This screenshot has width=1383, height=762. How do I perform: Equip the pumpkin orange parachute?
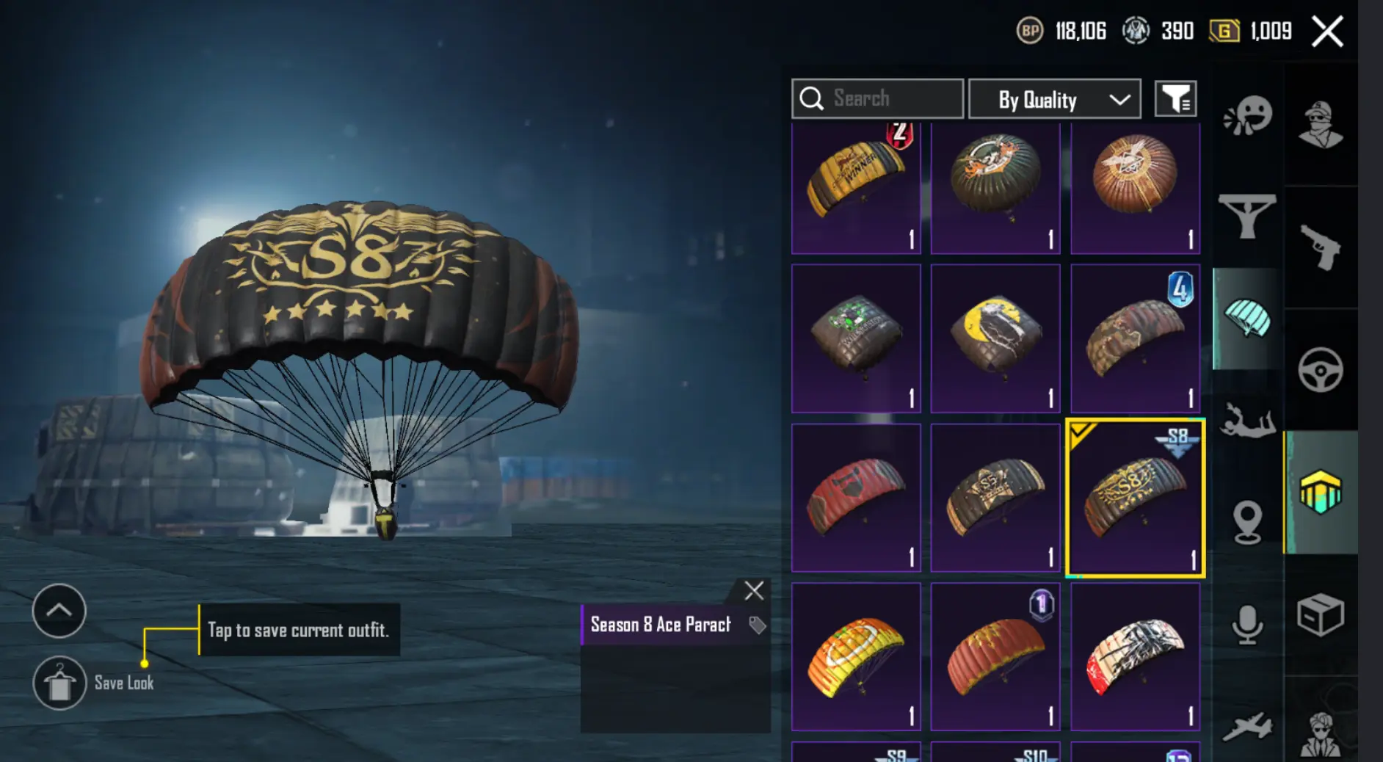pyautogui.click(x=856, y=657)
